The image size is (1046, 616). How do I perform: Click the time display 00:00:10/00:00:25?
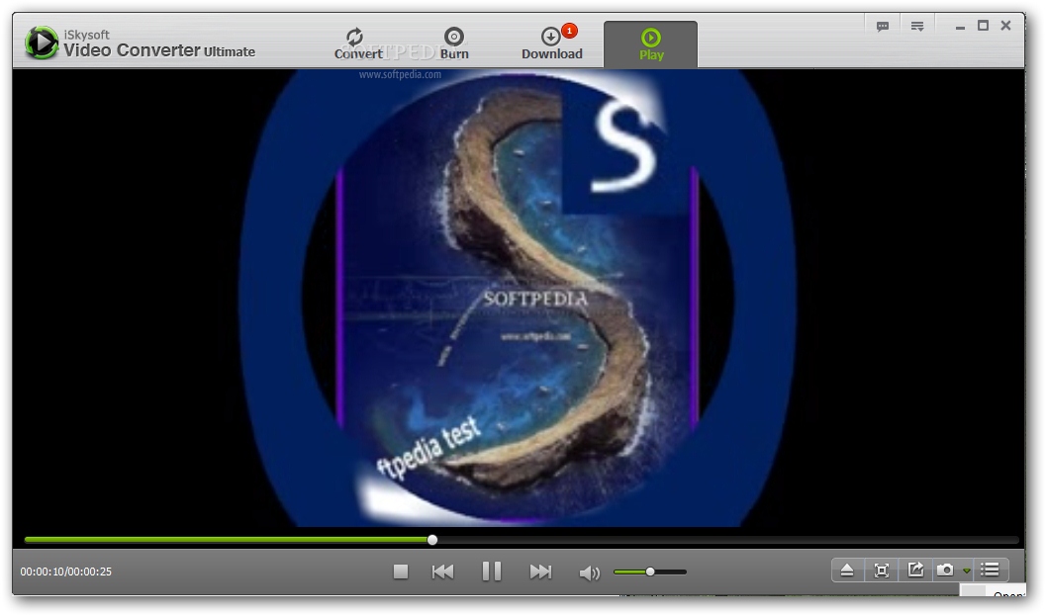pyautogui.click(x=65, y=572)
